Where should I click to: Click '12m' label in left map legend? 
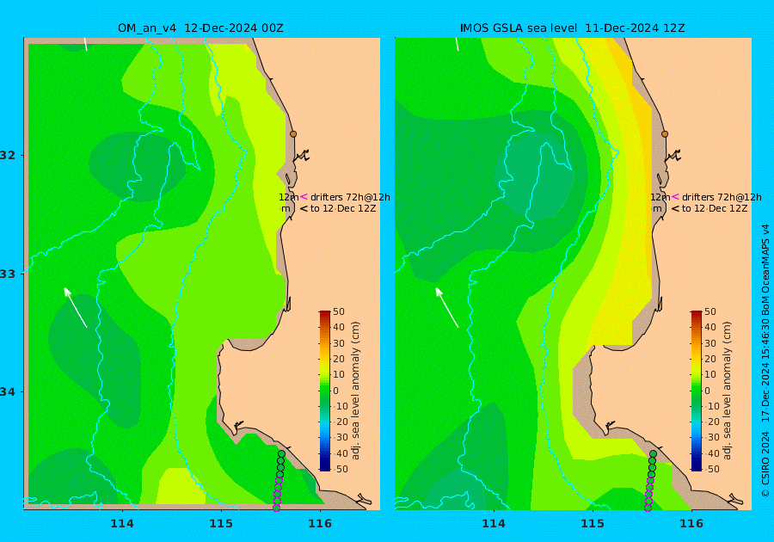288,197
